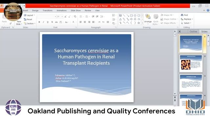
Task: Click the Increase Font Size icon
Action: click(65, 17)
